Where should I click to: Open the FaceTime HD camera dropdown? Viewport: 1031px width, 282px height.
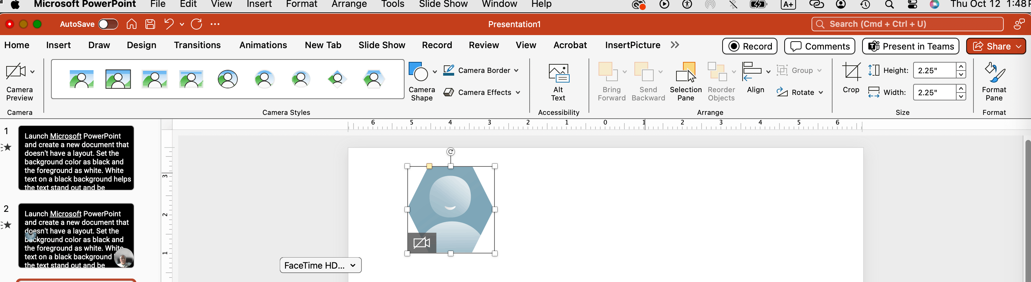pos(320,265)
